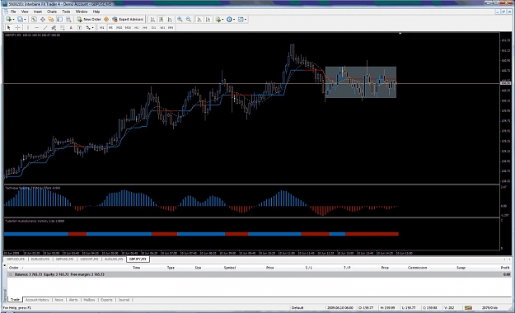This screenshot has width=515, height=313.
Task: Toggle the Data Window crosshair icon
Action: click(43, 20)
